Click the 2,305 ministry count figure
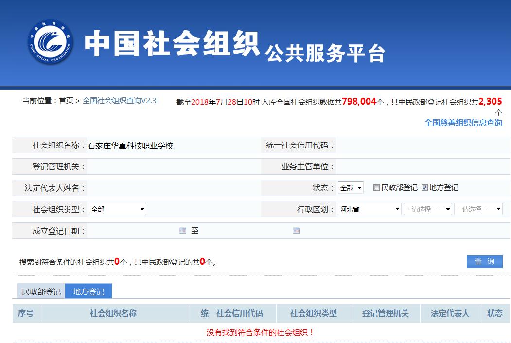Viewport: 511px width, 343px height. coord(490,101)
